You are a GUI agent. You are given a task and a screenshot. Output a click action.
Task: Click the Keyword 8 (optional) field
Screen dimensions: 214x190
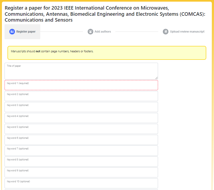click(81, 161)
